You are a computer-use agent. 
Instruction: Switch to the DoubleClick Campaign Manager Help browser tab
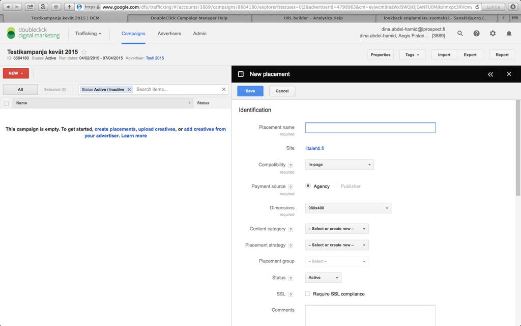coord(189,18)
